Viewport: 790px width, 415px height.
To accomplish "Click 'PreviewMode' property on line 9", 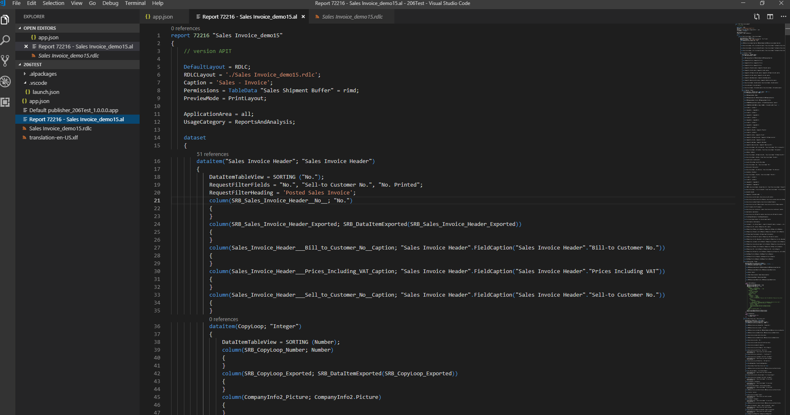I will point(201,98).
